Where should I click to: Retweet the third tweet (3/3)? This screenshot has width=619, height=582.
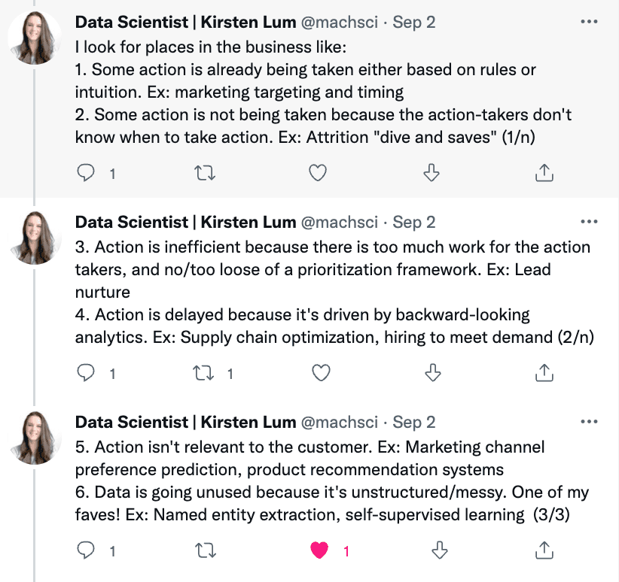pos(204,551)
